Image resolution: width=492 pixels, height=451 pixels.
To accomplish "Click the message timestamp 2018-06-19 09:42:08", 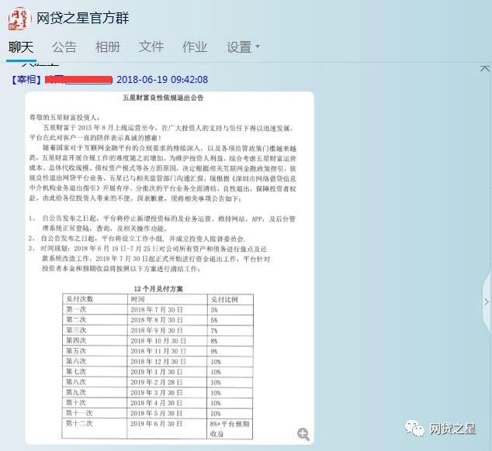I will pos(162,80).
